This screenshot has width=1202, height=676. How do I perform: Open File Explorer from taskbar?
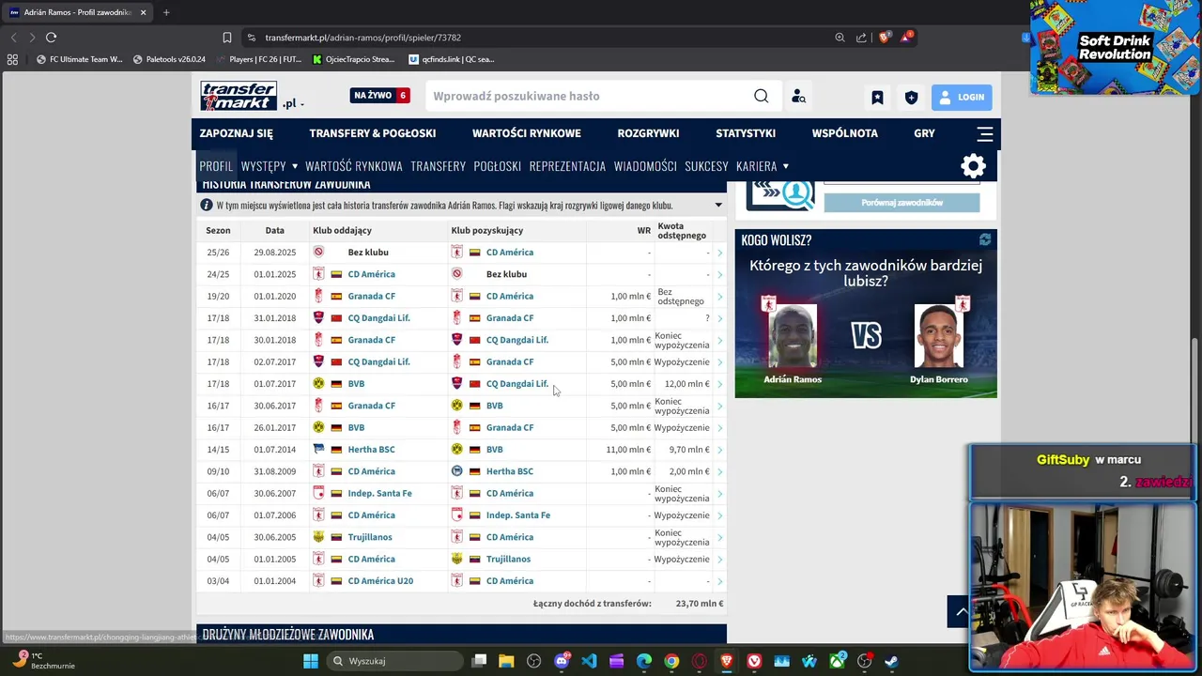(506, 661)
